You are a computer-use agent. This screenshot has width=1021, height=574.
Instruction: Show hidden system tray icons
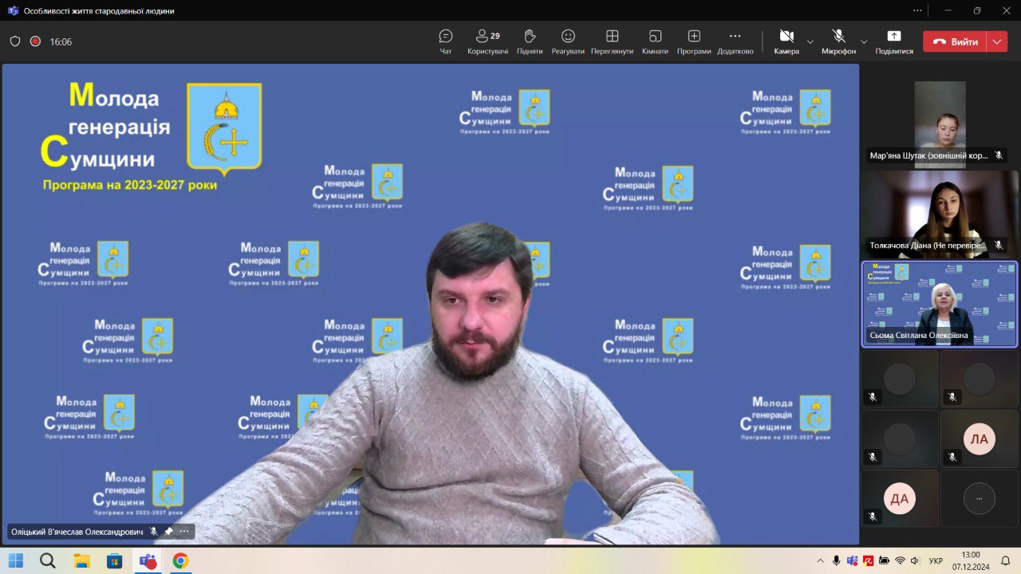pos(820,560)
